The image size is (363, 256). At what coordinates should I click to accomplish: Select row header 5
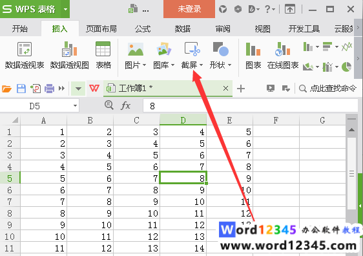pos(10,178)
